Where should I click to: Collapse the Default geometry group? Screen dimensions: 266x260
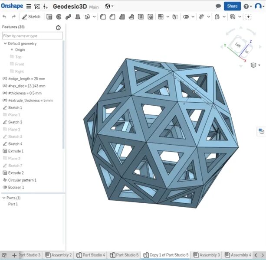click(x=5, y=43)
